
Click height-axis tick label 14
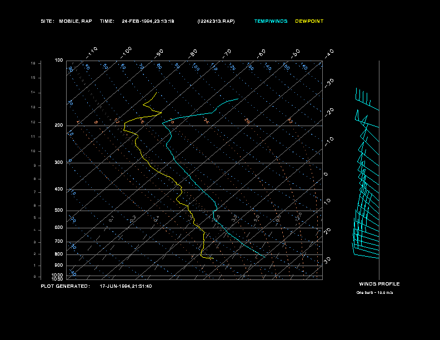coord(33,93)
